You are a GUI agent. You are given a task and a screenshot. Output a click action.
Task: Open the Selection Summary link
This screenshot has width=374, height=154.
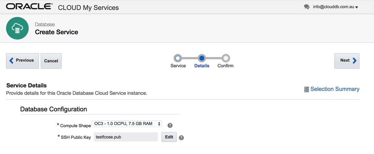[335, 89]
